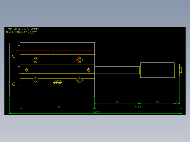Click the 285.5 overall length dimension
This screenshot has height=142, width=190.
click(x=96, y=112)
